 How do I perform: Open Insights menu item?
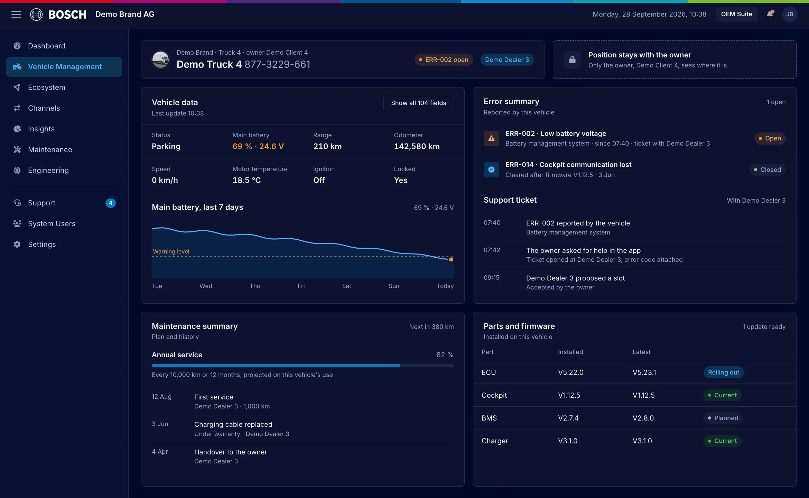[x=64, y=129]
